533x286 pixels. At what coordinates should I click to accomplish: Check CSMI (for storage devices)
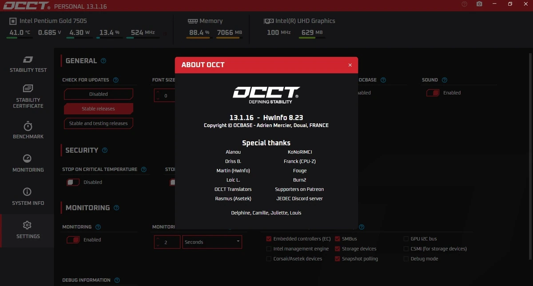406,249
